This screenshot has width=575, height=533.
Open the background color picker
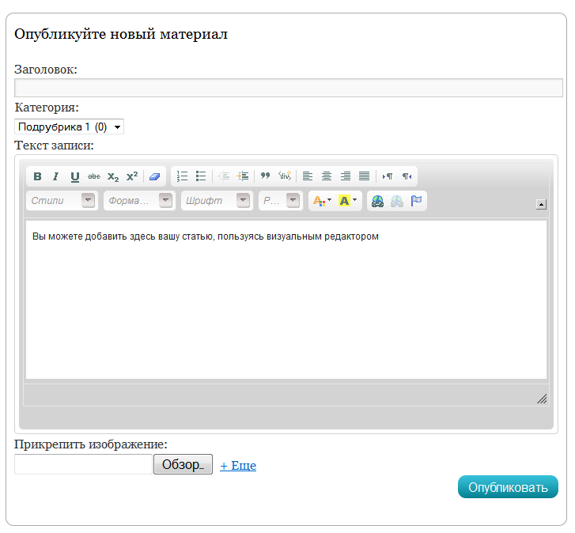click(x=347, y=201)
